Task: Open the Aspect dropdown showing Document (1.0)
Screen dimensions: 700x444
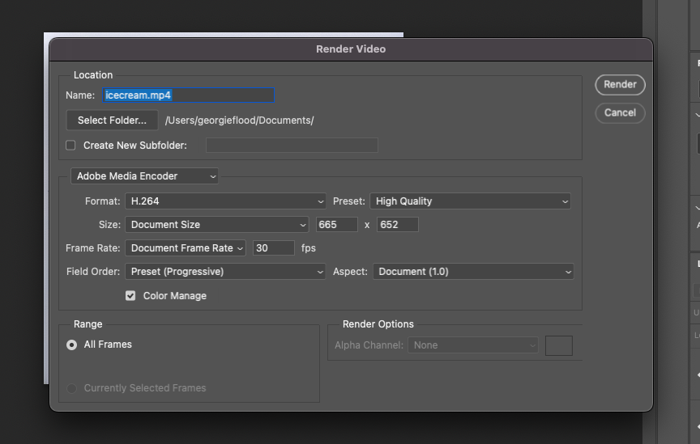Action: 473,272
